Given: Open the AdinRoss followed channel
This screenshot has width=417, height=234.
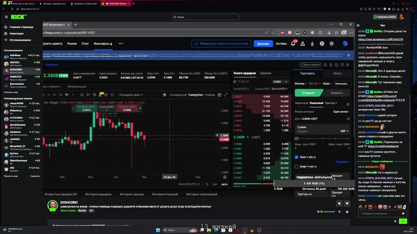Looking at the screenshot, I should pos(22,56).
